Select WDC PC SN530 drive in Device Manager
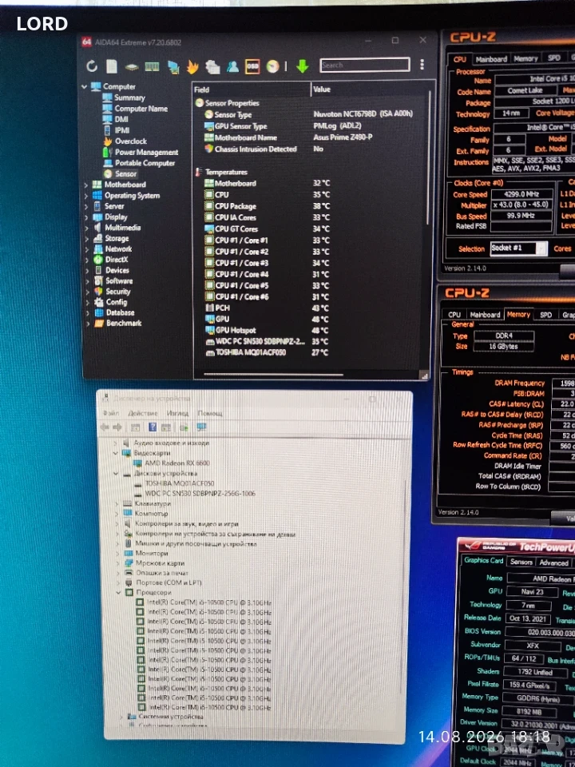Image resolution: width=575 pixels, height=767 pixels. tap(200, 494)
